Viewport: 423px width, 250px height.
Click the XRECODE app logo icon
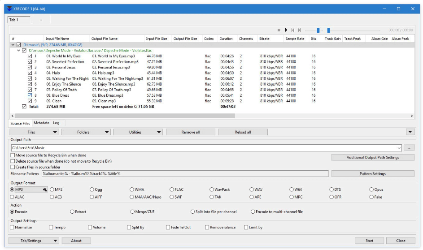[9, 9]
